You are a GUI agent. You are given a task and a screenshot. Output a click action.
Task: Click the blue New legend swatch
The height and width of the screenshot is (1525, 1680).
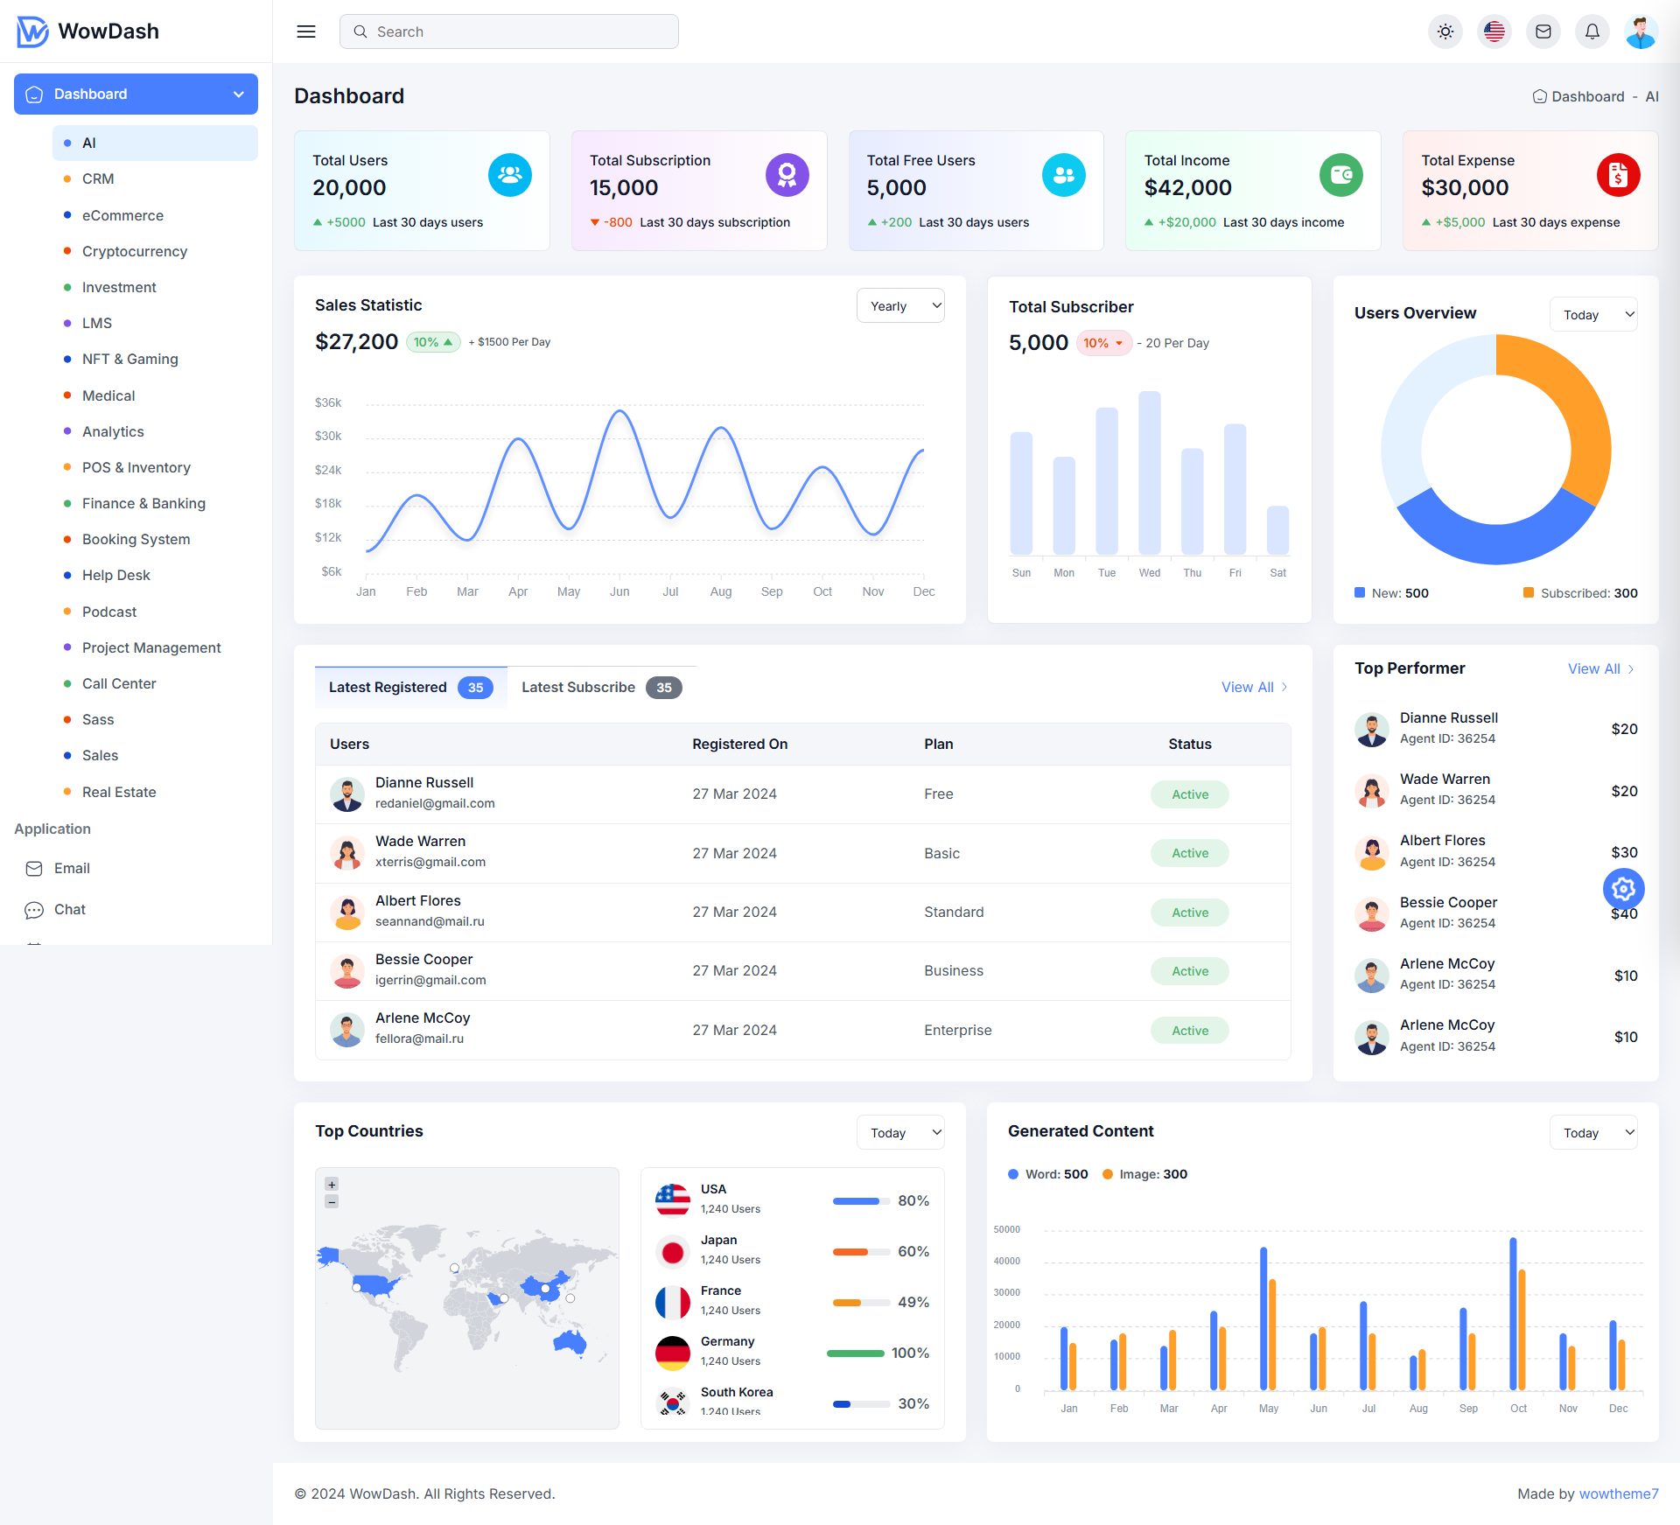pyautogui.click(x=1360, y=592)
